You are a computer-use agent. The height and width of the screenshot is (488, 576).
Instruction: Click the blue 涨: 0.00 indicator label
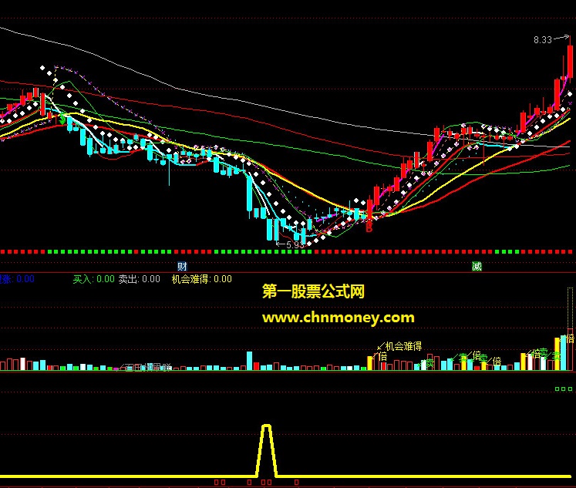click(17, 279)
